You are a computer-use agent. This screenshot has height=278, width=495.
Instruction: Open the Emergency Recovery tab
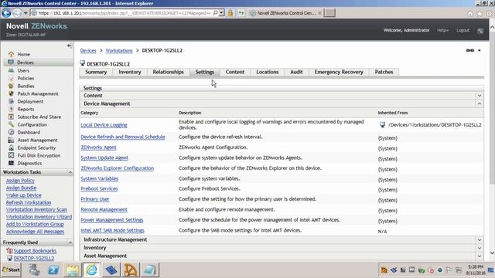tap(339, 72)
